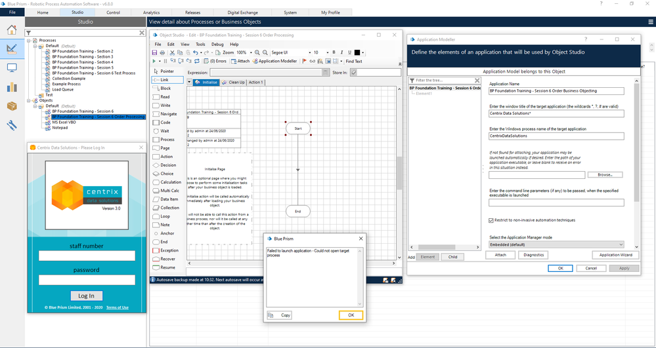This screenshot has width=656, height=348.
Task: Toggle Italic text formatting
Action: coord(342,52)
